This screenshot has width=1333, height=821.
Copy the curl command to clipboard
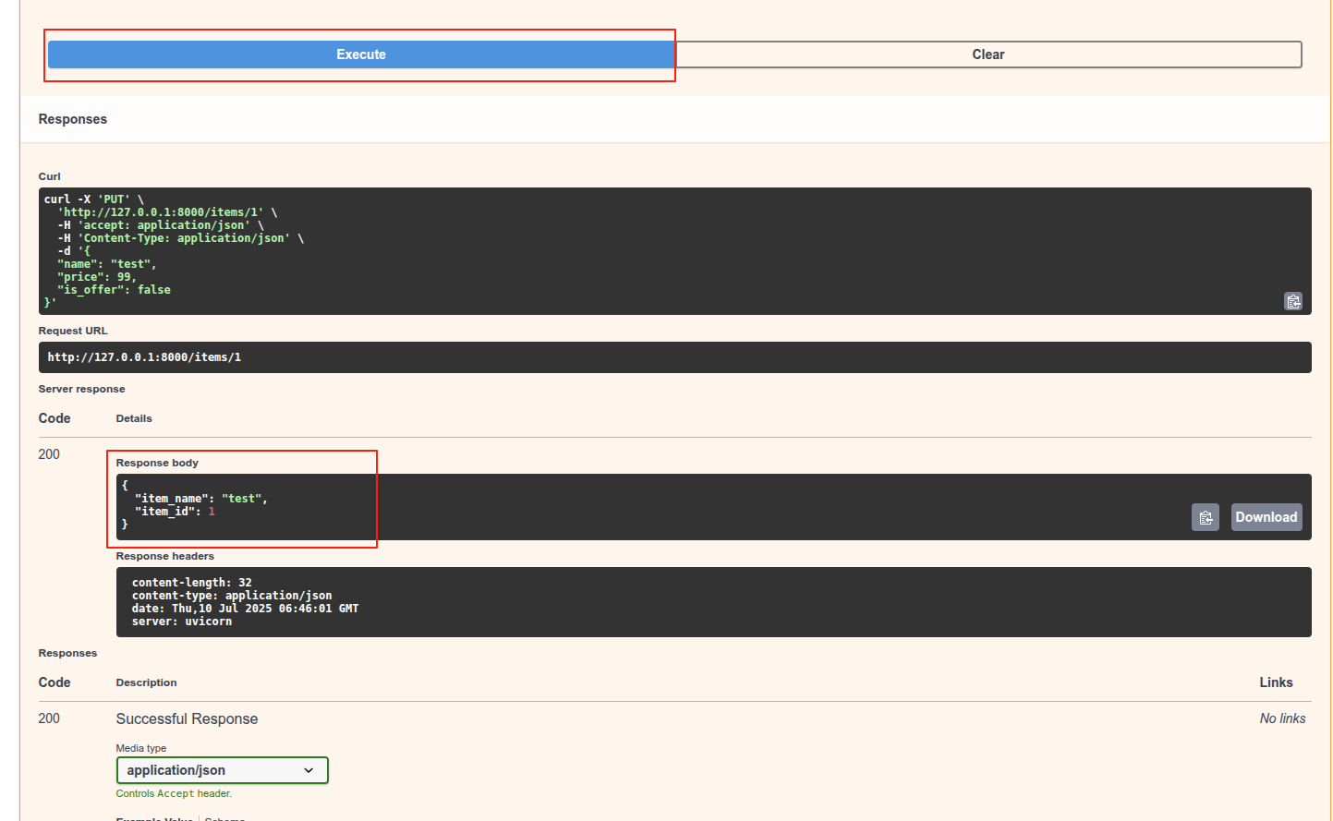point(1292,301)
